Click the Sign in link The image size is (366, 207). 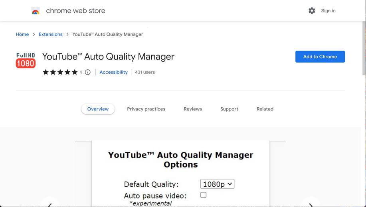tap(328, 11)
